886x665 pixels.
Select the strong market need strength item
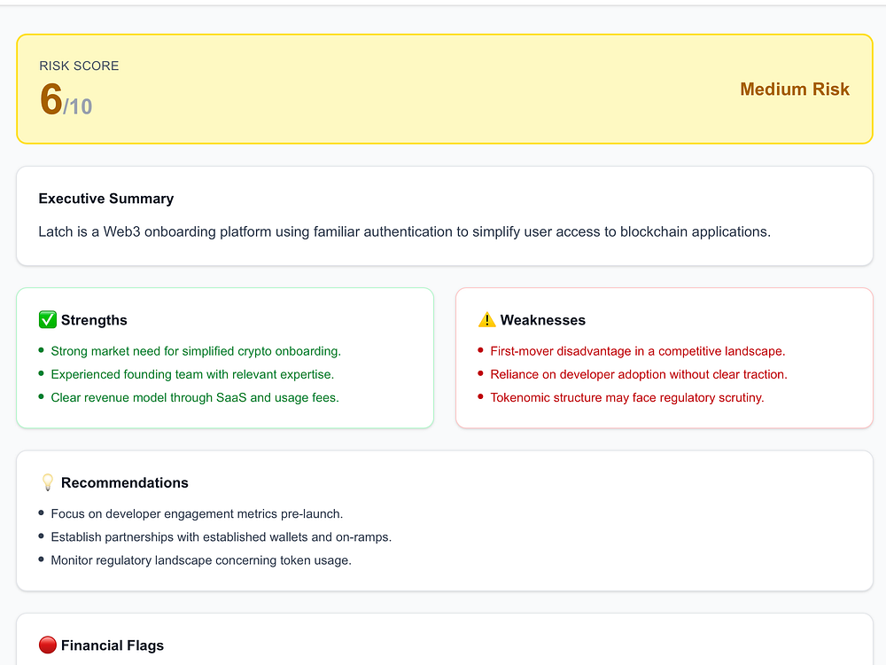(x=196, y=351)
